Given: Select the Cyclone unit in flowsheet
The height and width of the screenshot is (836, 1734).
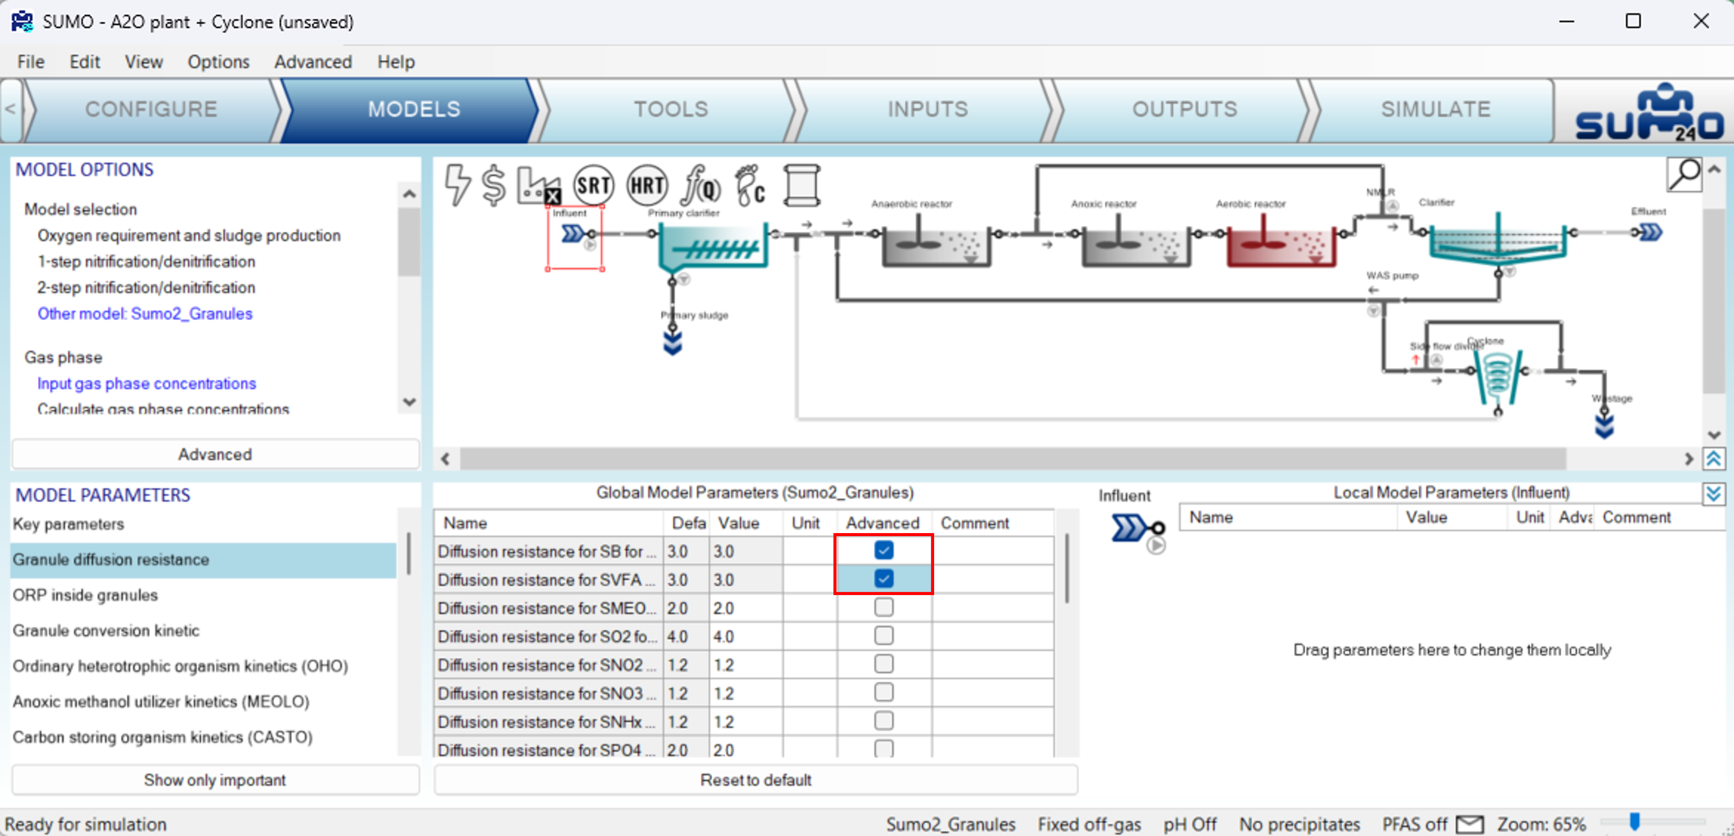Looking at the screenshot, I should coord(1497,374).
